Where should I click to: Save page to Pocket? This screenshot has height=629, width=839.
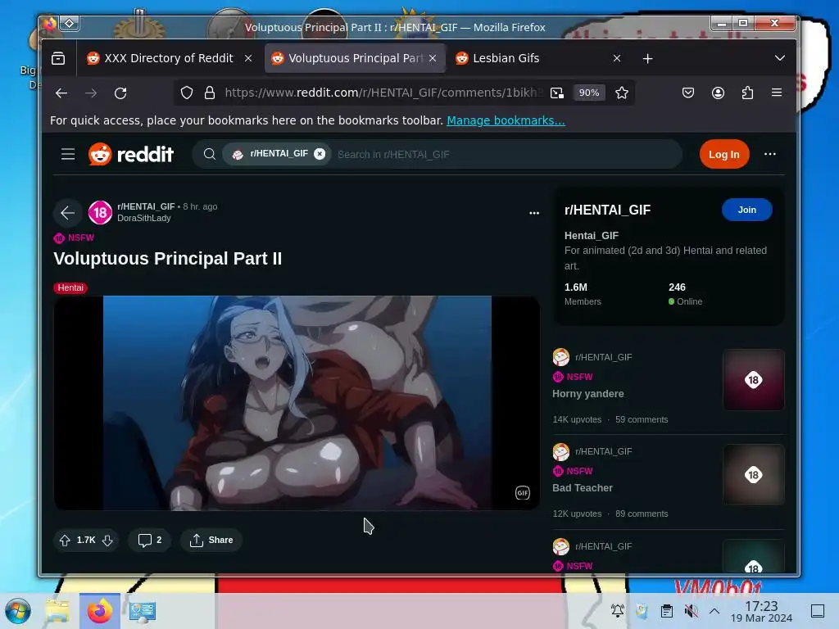688,93
